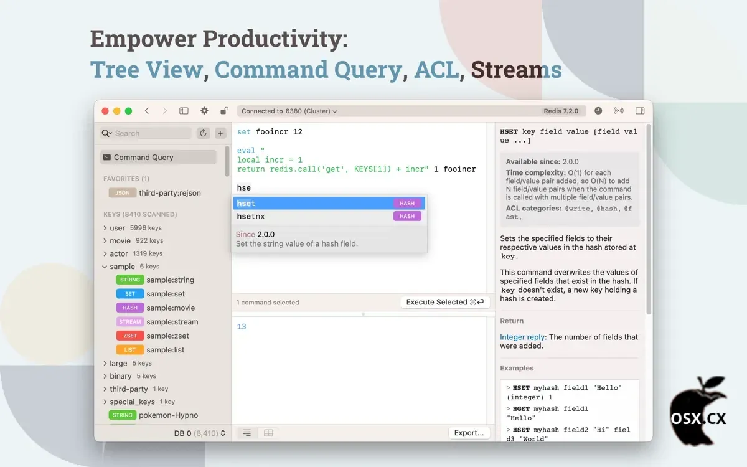Click the STRING badge of sample:string

[x=130, y=280]
